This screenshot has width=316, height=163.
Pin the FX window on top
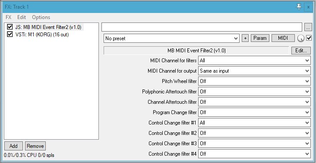(x=299, y=7)
